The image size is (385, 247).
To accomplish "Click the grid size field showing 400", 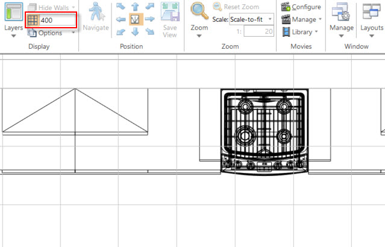I will (57, 20).
